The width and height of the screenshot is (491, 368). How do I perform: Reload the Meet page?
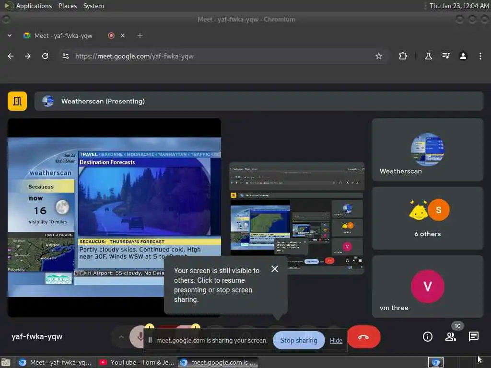pos(45,56)
